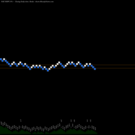Select the last blue Renko brick at the right end
This screenshot has width=135, height=135.
95,69
